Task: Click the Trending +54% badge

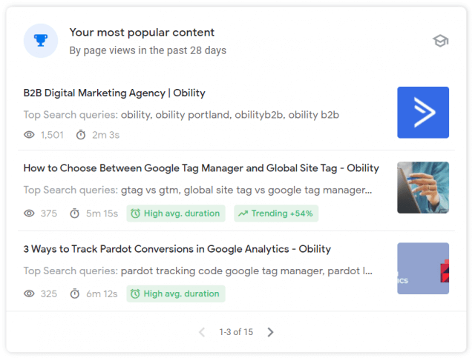Action: click(276, 213)
